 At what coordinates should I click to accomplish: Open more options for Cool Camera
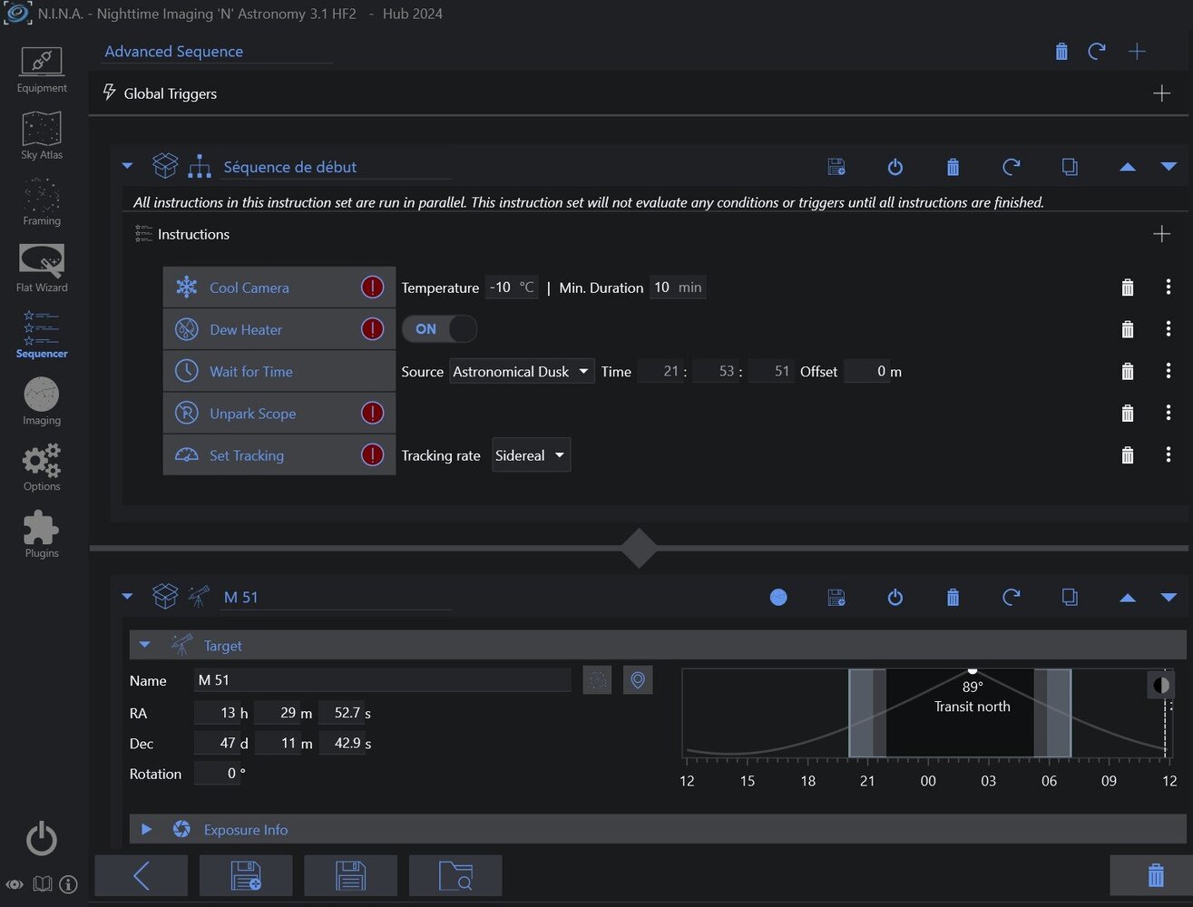point(1169,287)
